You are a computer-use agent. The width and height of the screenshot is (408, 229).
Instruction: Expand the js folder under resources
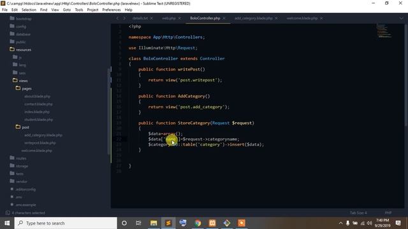pos(17,57)
